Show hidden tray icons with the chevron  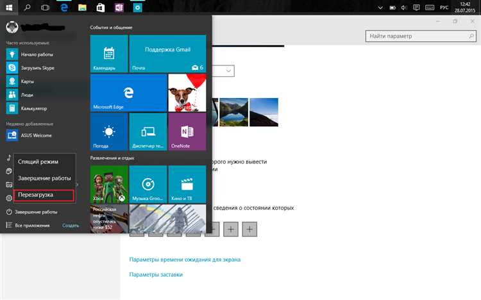pyautogui.click(x=380, y=8)
